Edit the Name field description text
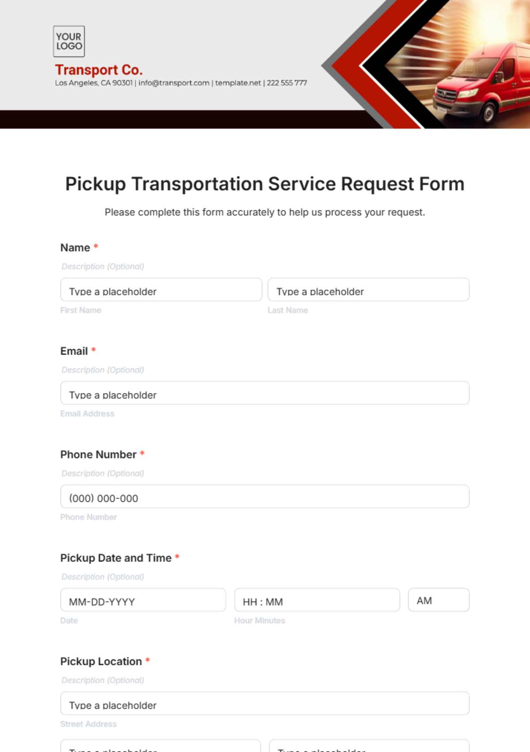This screenshot has width=530, height=752. coord(103,267)
